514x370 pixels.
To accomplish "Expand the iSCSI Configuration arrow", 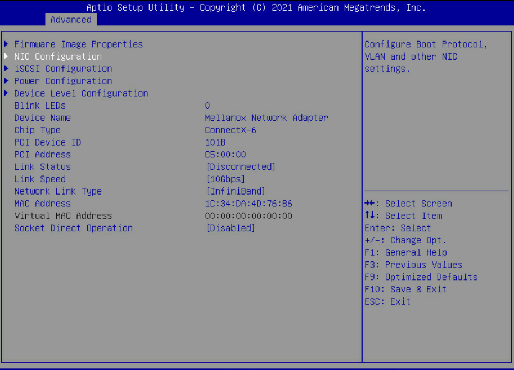I will pos(7,69).
